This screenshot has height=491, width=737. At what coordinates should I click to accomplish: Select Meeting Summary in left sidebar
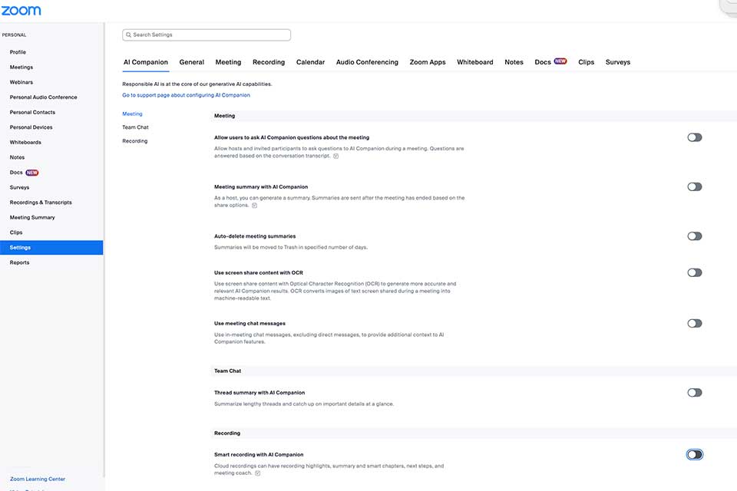(32, 217)
